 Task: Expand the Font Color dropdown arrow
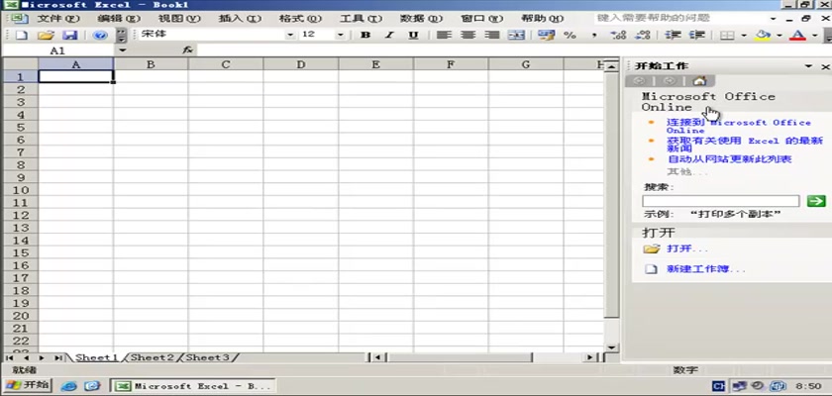pyautogui.click(x=814, y=36)
